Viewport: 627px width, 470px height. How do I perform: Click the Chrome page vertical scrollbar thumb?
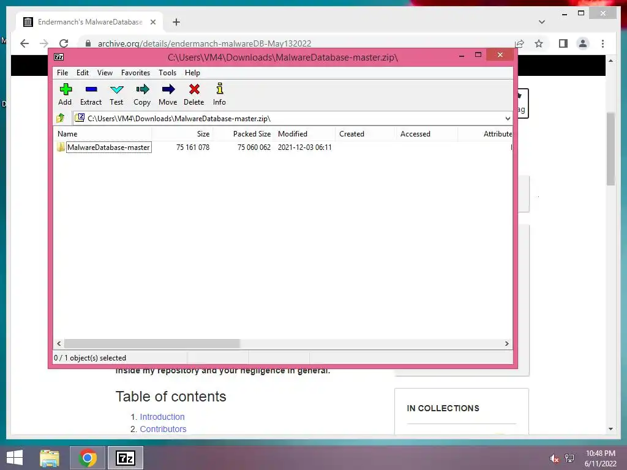(x=610, y=149)
